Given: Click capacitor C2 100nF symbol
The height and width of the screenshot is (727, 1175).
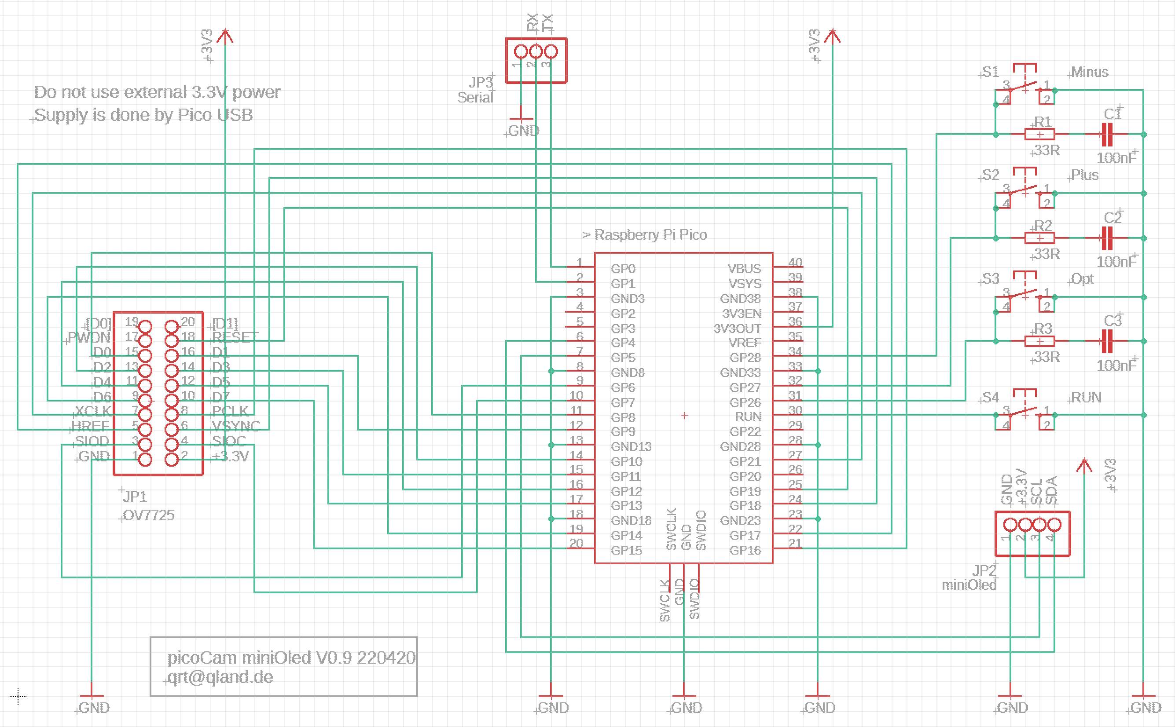Looking at the screenshot, I should pyautogui.click(x=1107, y=238).
